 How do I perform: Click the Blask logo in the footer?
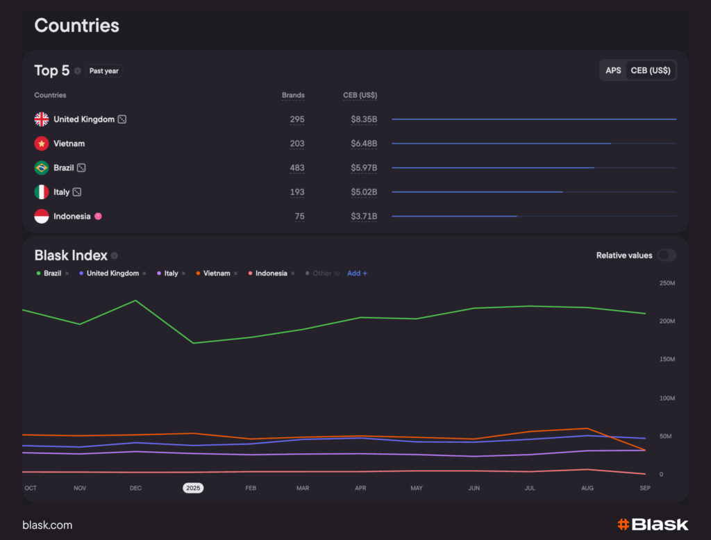653,525
